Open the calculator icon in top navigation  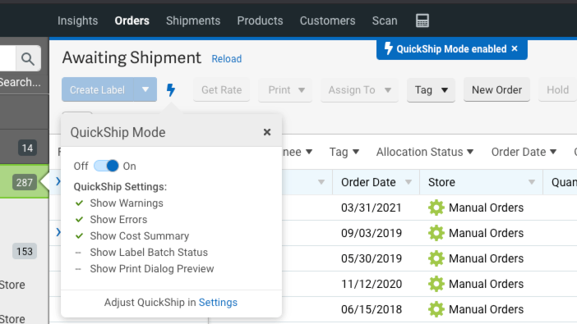click(422, 21)
